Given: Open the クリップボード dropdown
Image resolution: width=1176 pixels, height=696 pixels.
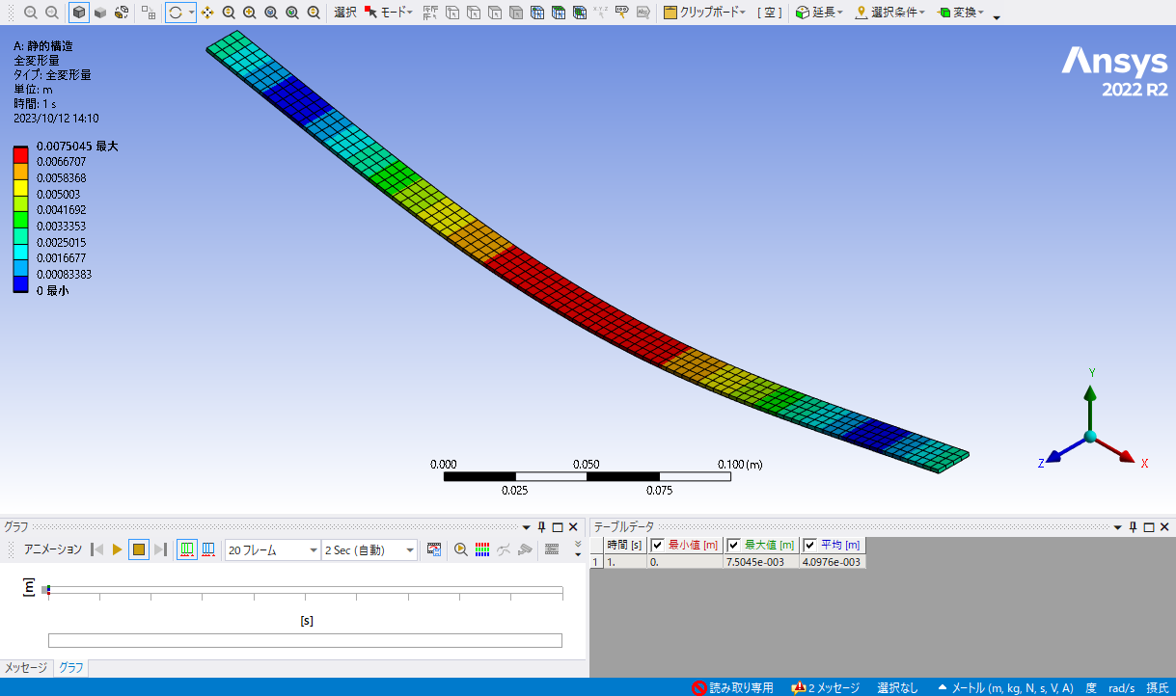Looking at the screenshot, I should coord(705,13).
